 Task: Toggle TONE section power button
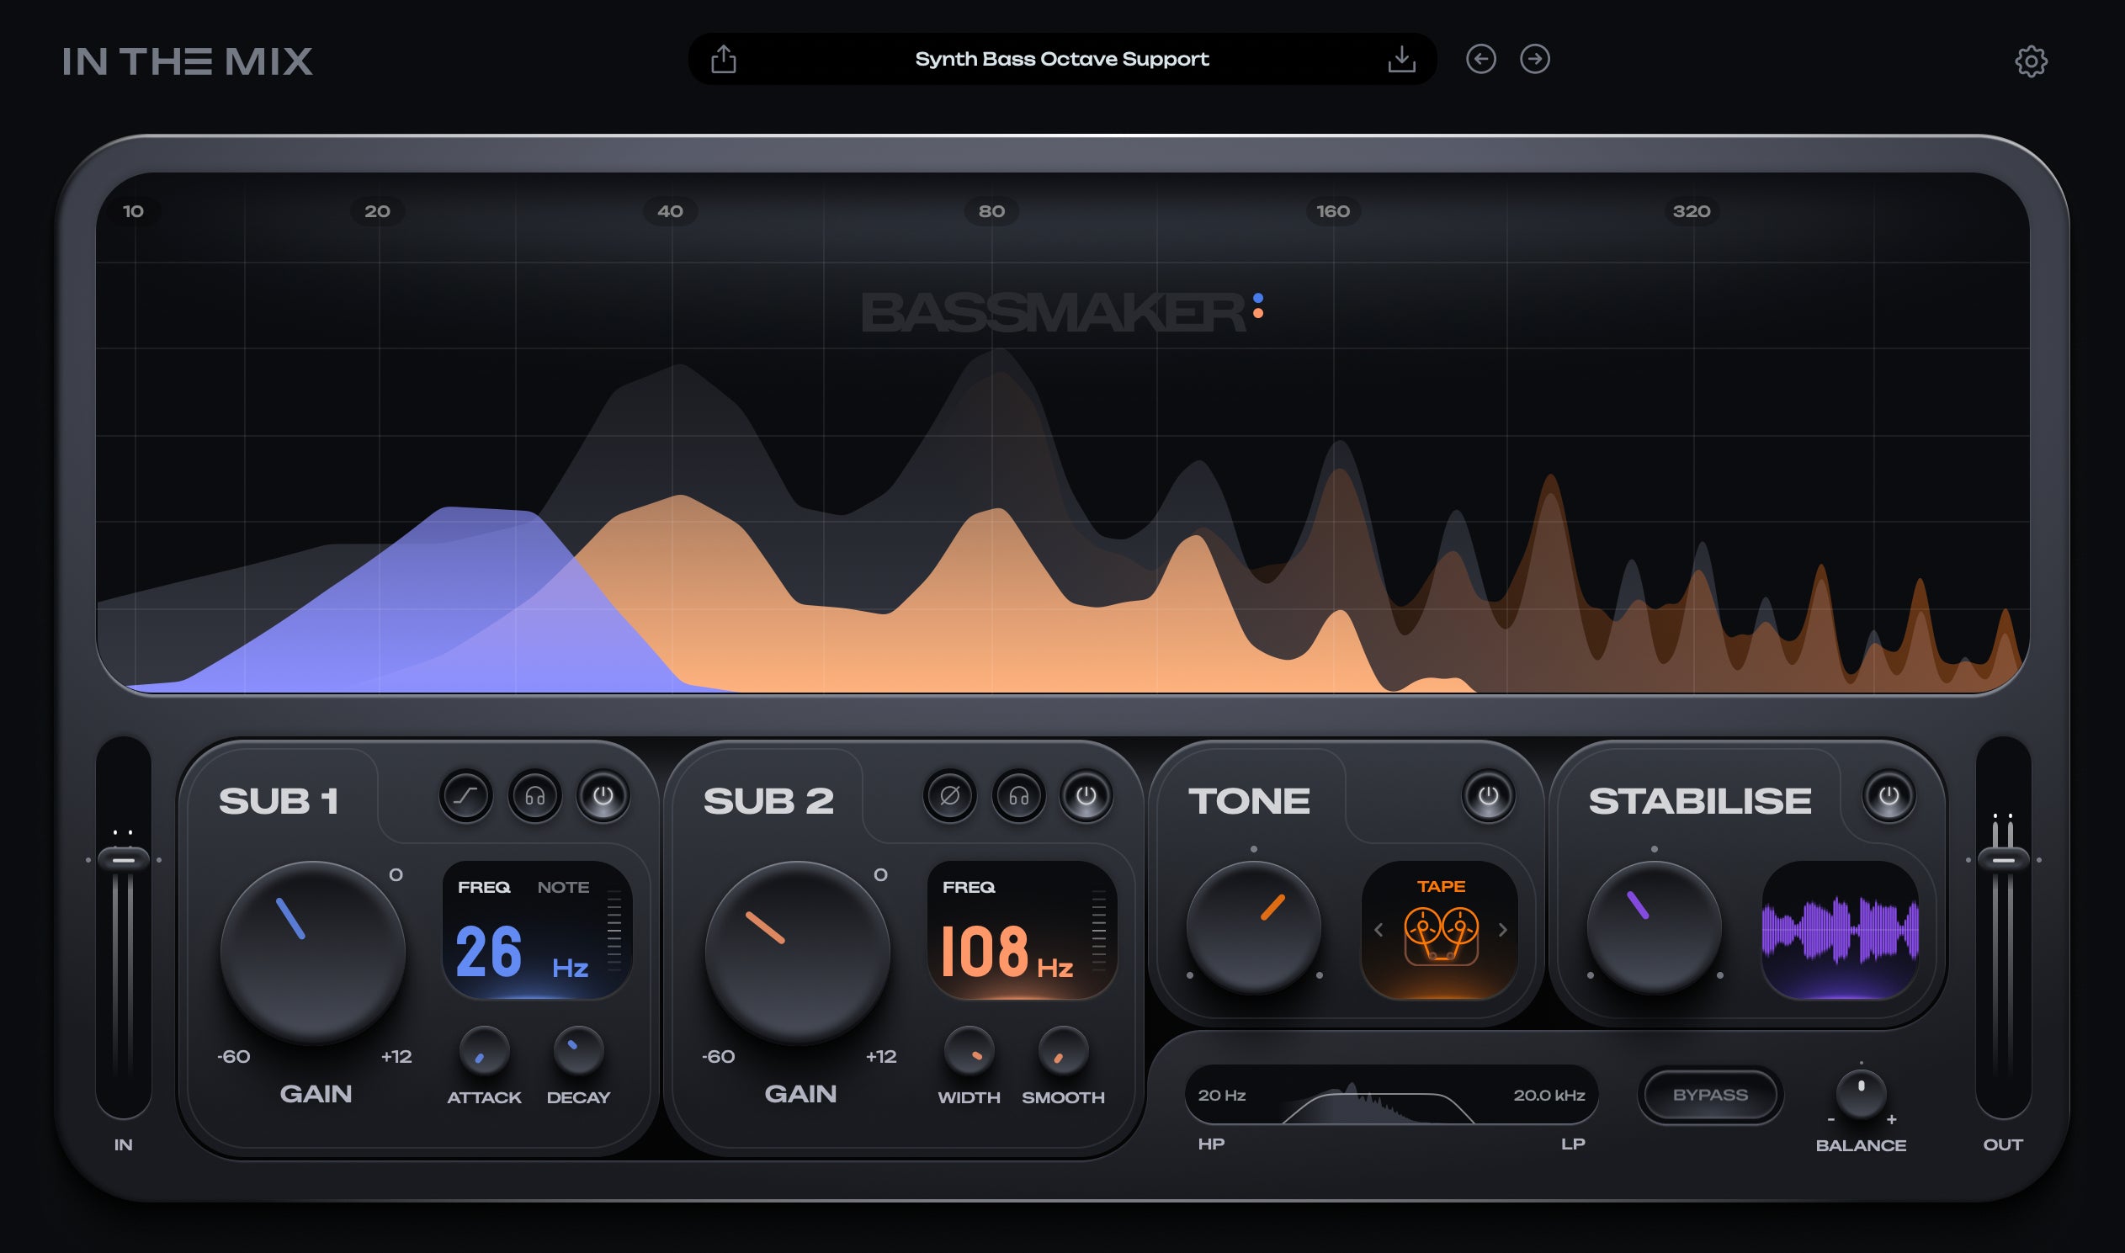pos(1489,795)
